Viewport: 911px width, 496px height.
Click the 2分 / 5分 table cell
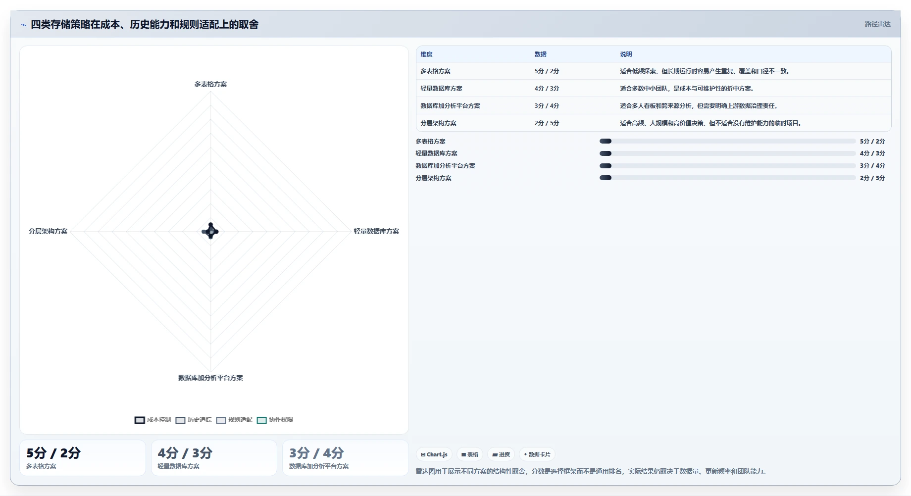tap(547, 123)
